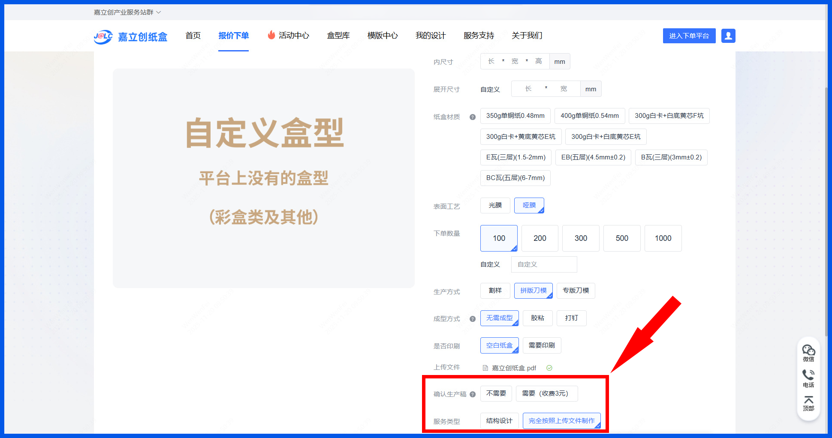Click the user account avatar icon
The height and width of the screenshot is (438, 832).
pyautogui.click(x=728, y=36)
